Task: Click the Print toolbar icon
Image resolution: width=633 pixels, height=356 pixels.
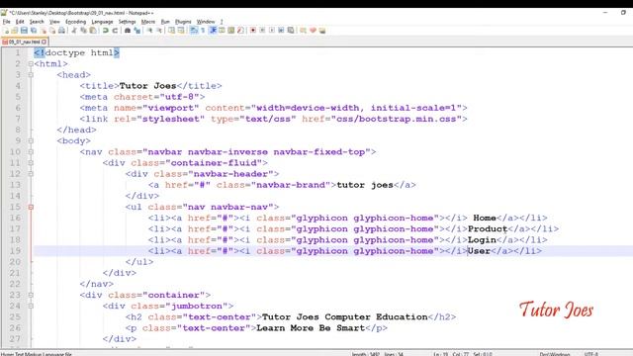Action: (x=61, y=31)
